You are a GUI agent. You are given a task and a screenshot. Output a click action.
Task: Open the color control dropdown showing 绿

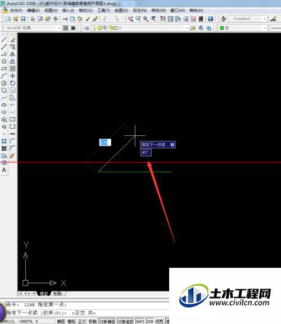[x=265, y=28]
